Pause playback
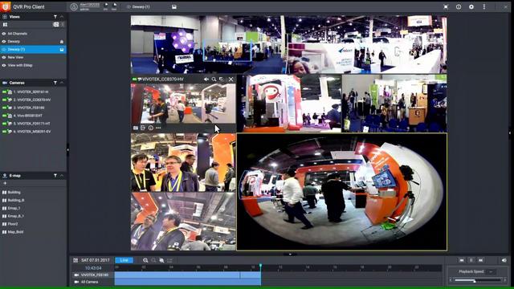 click(471, 260)
